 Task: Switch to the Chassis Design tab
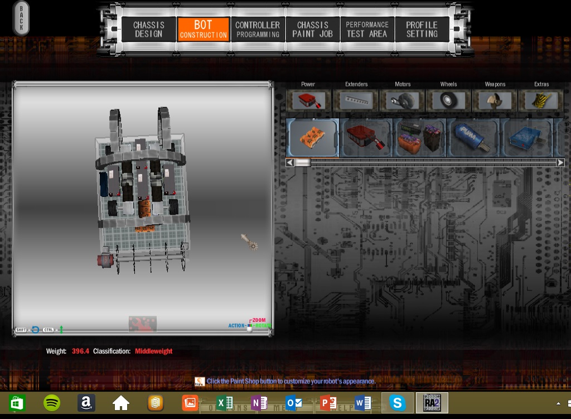click(148, 29)
